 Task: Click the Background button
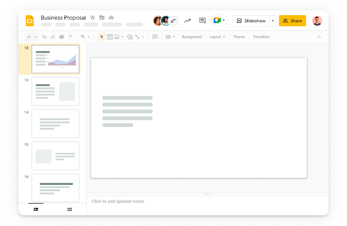(x=191, y=37)
